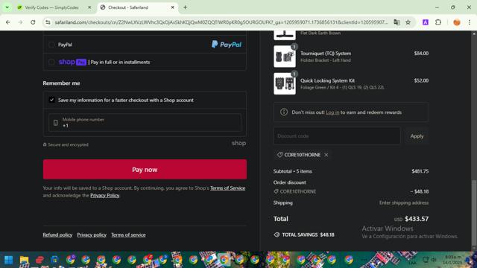477x268 pixels.
Task: Open a new browser tab
Action: coord(185,7)
